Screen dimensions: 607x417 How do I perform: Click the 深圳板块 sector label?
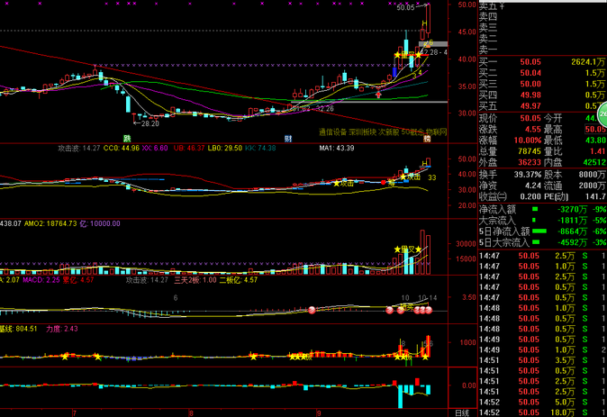pos(363,132)
